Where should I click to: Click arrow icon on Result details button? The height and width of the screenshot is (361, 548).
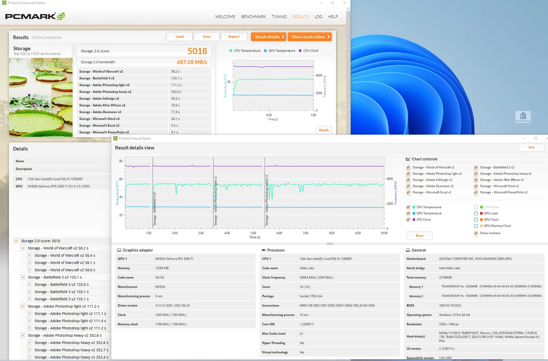[x=283, y=37]
